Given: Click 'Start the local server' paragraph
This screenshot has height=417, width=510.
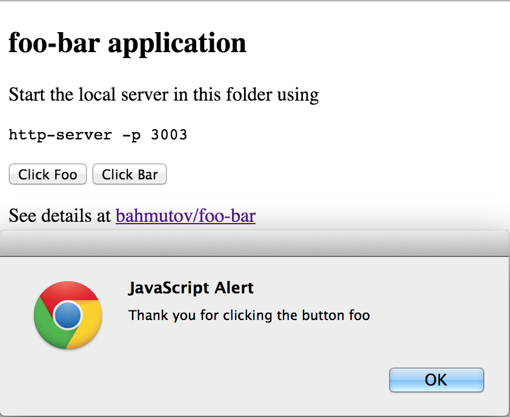Looking at the screenshot, I should tap(164, 95).
